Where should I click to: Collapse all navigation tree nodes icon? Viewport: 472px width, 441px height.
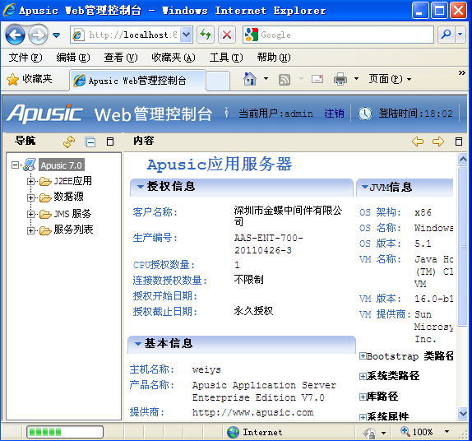[90, 142]
